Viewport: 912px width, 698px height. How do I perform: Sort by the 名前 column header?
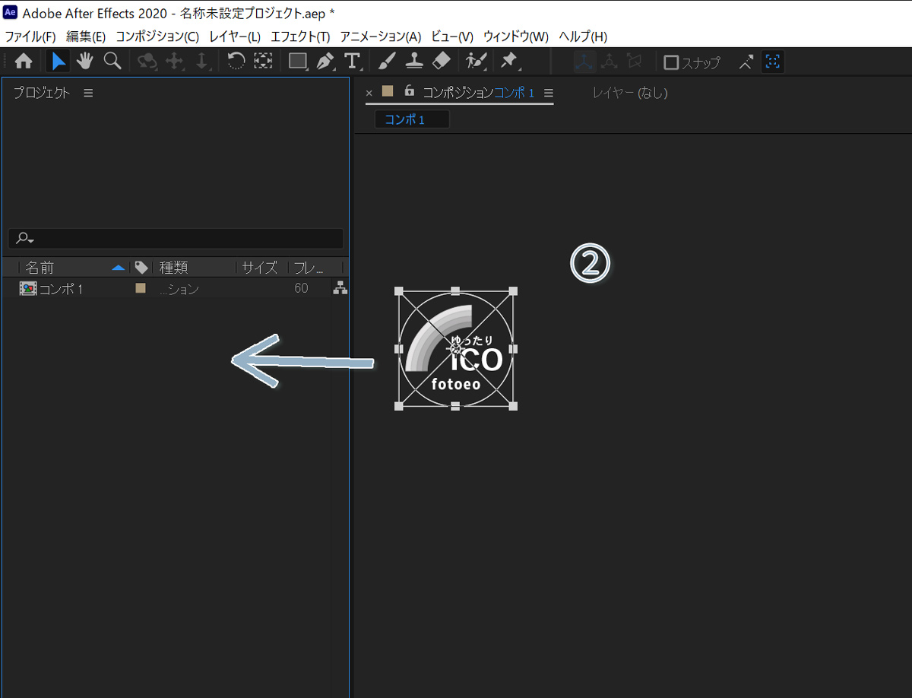(40, 268)
